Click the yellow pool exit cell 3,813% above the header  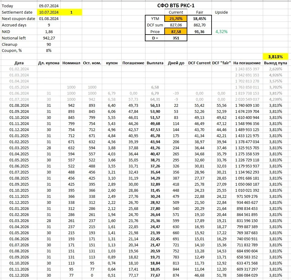pos(276,57)
